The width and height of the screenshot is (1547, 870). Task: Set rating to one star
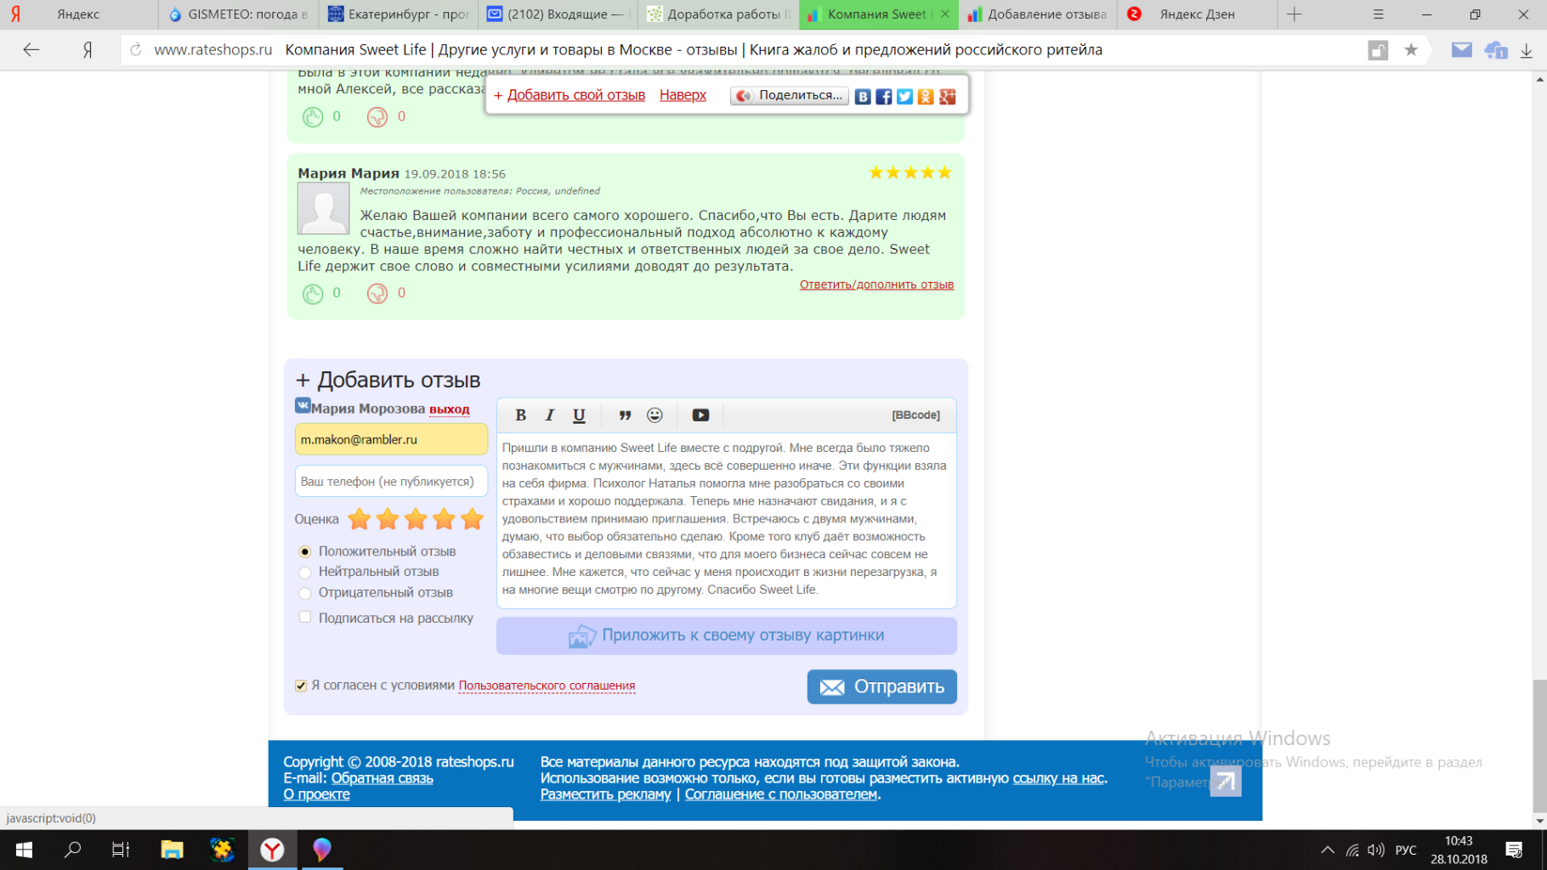coord(360,518)
